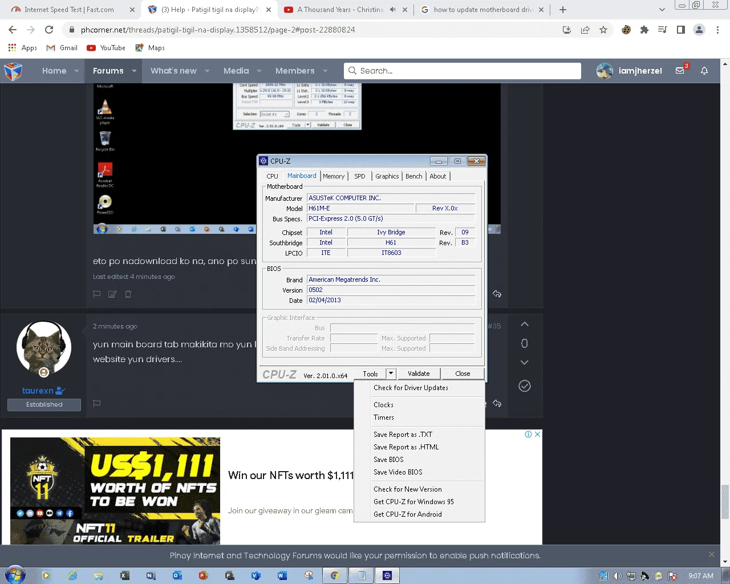Mark solution check circle icon
Screen dimensions: 730x584
(525, 386)
